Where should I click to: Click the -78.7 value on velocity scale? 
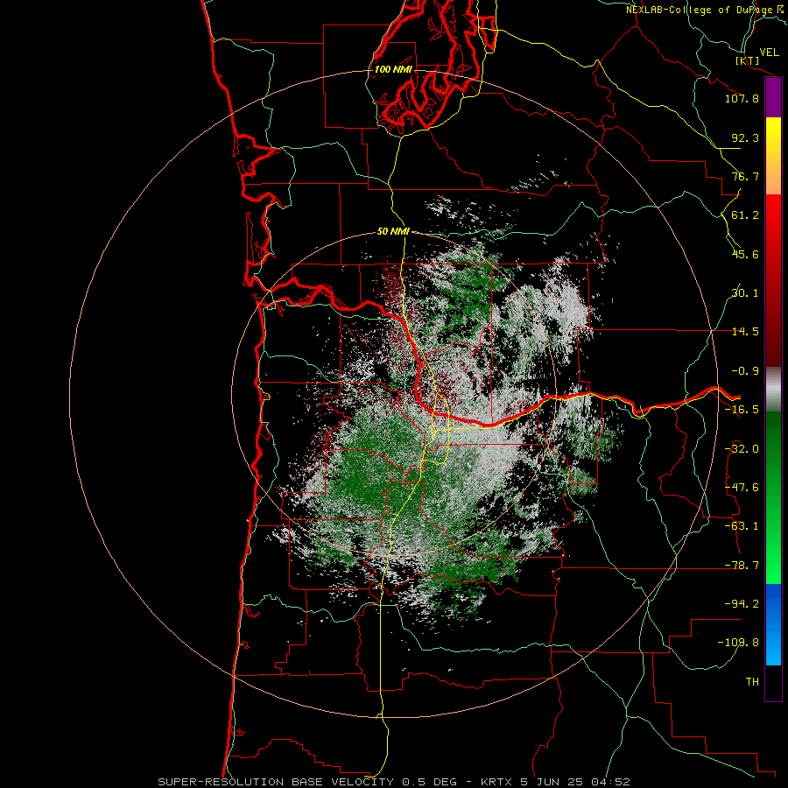(x=742, y=566)
